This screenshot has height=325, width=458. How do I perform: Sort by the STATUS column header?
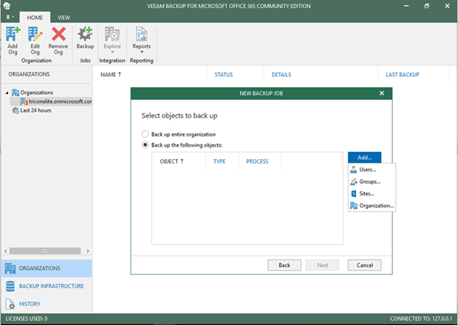pyautogui.click(x=223, y=74)
